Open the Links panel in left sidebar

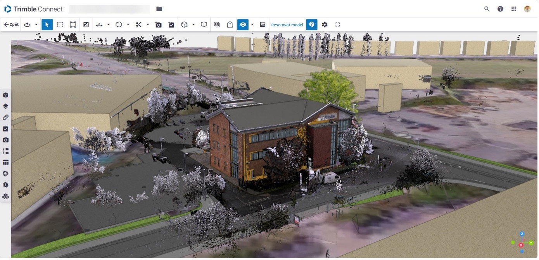[x=5, y=118]
